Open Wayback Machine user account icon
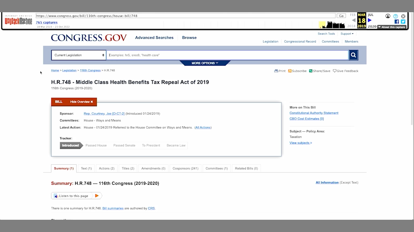The width and height of the screenshot is (414, 232). click(388, 16)
